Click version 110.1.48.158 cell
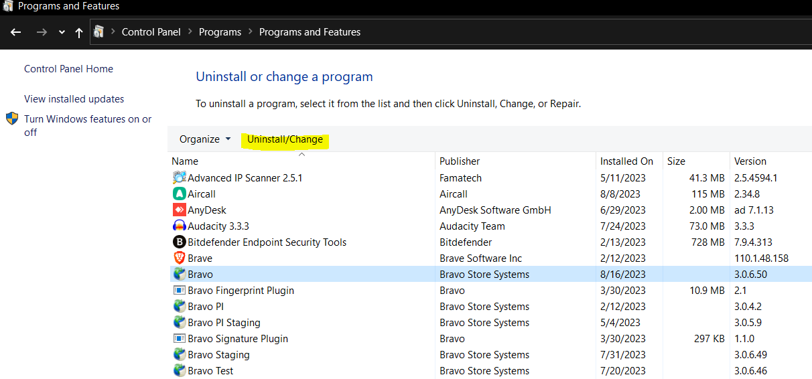The image size is (812, 379). click(x=761, y=258)
